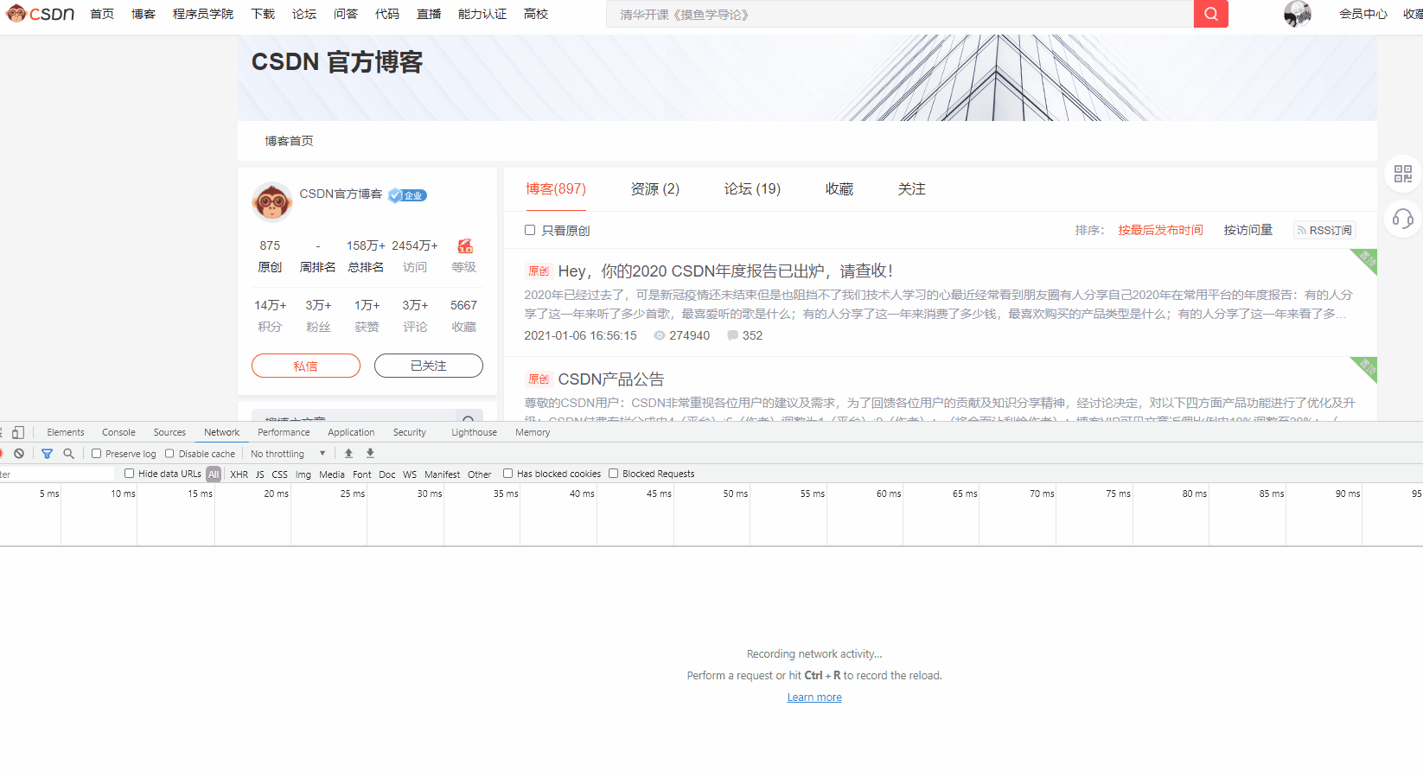Open the DevTools Memory tab

[x=533, y=432]
